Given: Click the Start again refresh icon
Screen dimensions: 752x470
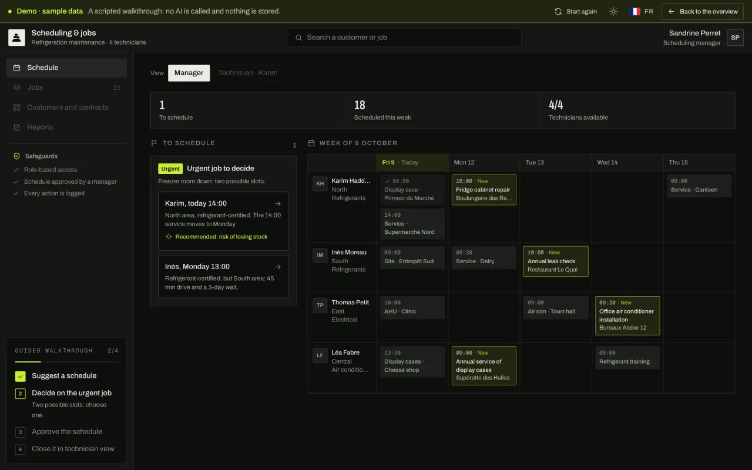Looking at the screenshot, I should pos(558,11).
